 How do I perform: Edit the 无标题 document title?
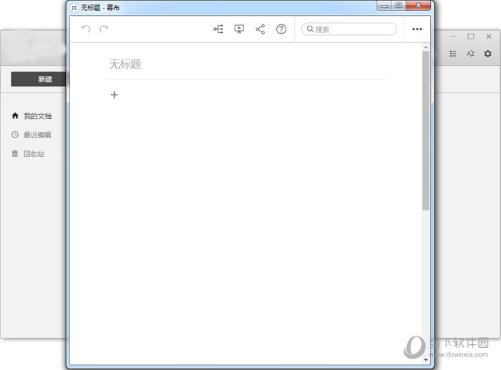pyautogui.click(x=125, y=64)
